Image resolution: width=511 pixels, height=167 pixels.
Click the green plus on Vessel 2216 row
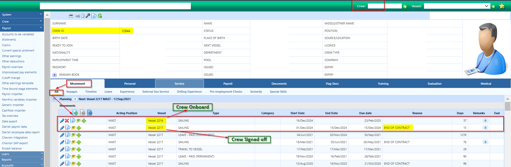(x=84, y=121)
